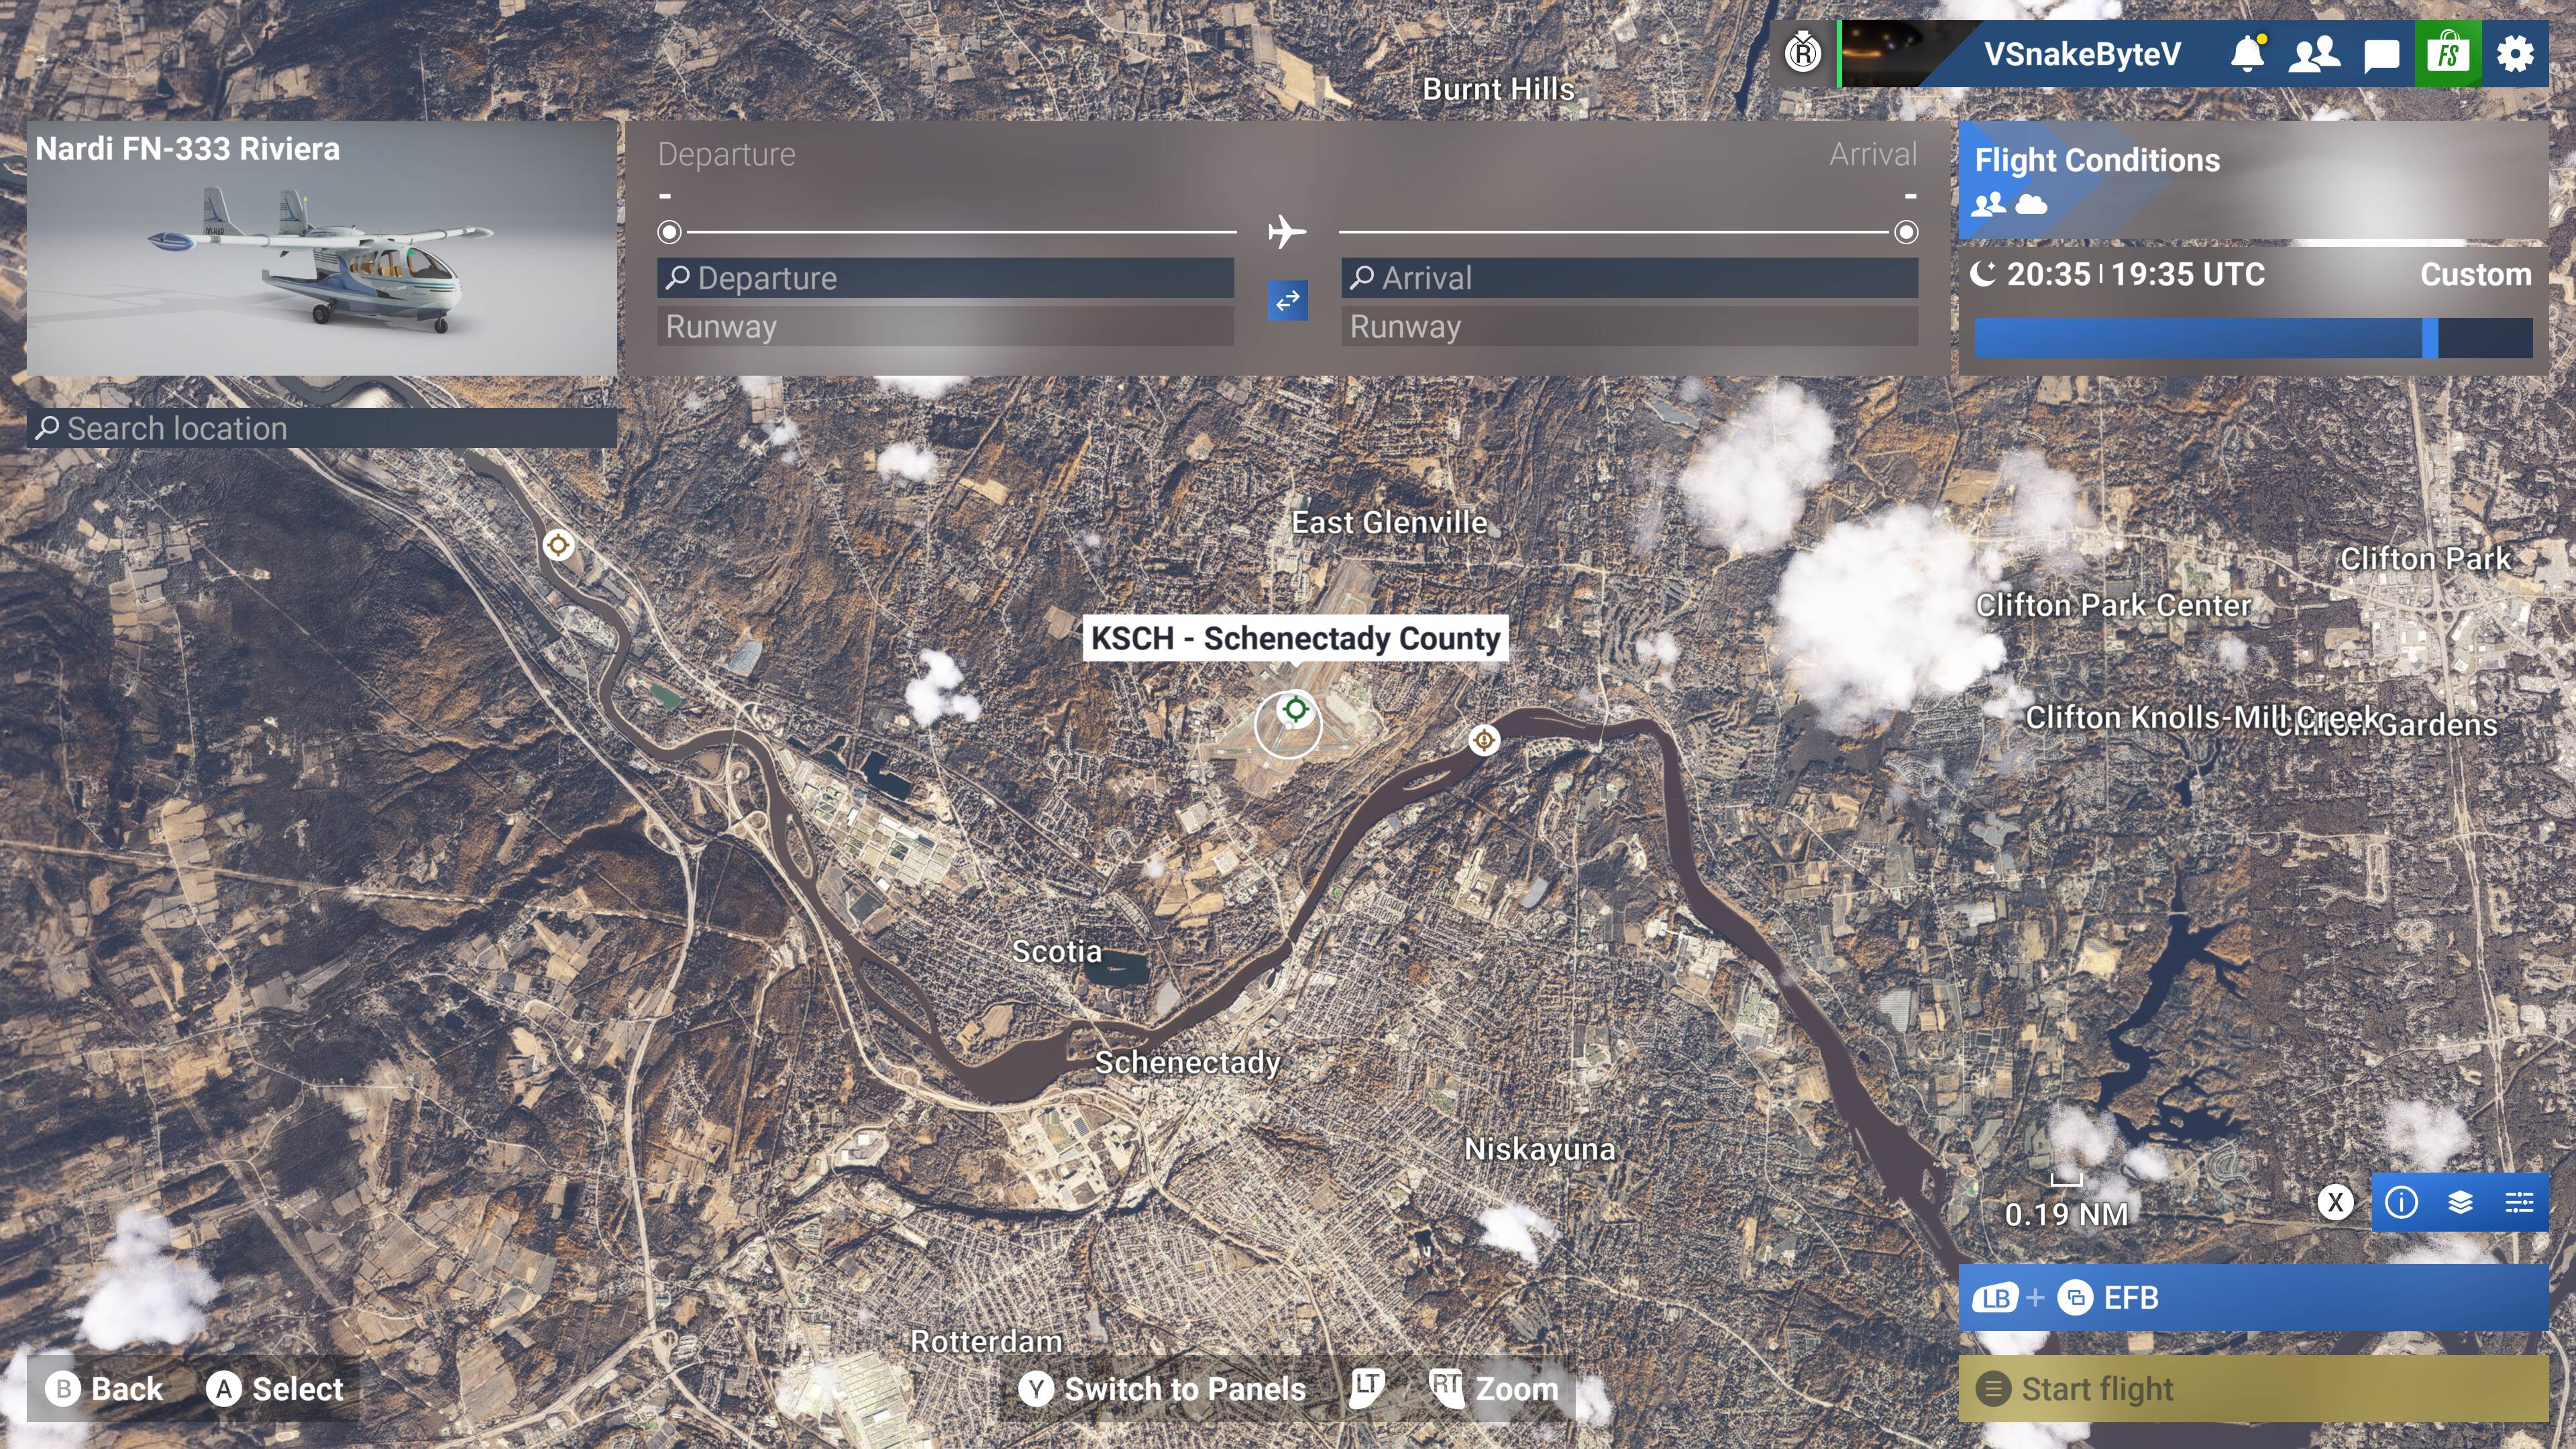This screenshot has width=2576, height=1449.
Task: Open the FS marketplace icon
Action: click(x=2447, y=54)
